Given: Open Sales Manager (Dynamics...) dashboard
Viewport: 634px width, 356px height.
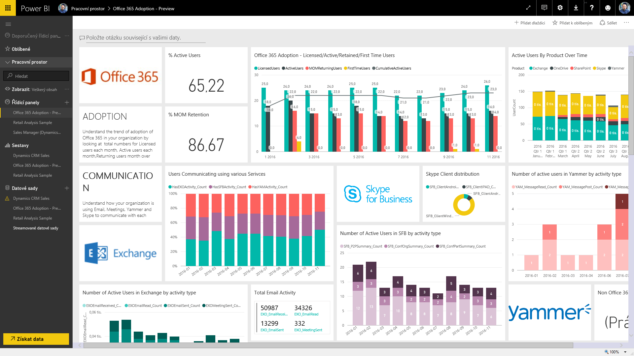Looking at the screenshot, I should pyautogui.click(x=37, y=133).
